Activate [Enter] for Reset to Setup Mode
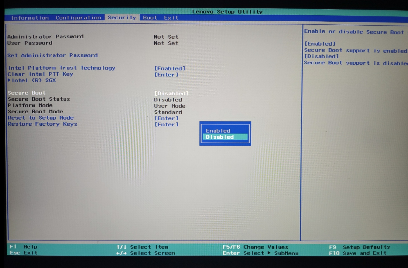The image size is (408, 268). pyautogui.click(x=166, y=118)
